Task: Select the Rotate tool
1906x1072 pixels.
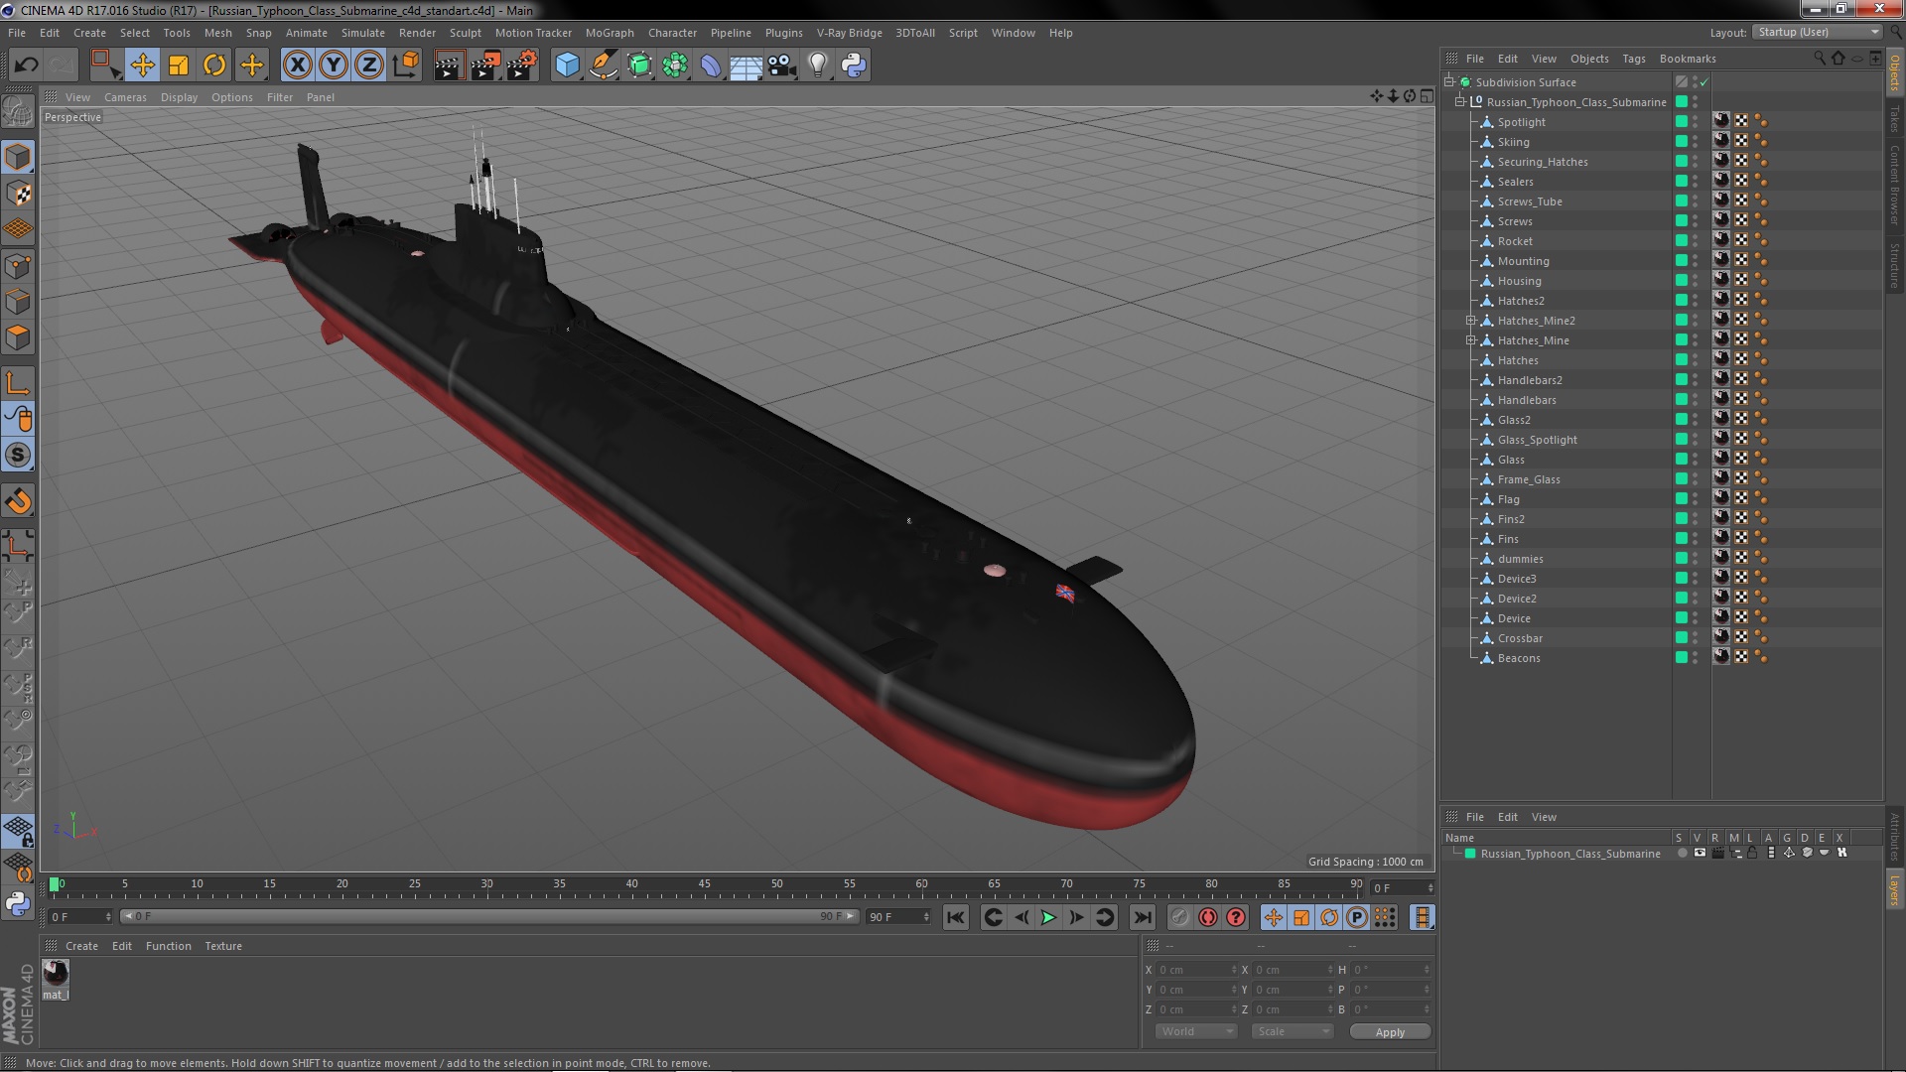Action: [x=214, y=66]
